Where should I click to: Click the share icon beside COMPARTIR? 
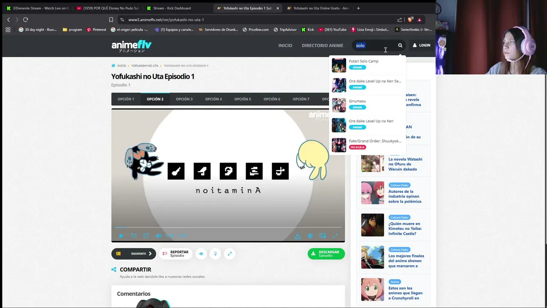pos(114,269)
